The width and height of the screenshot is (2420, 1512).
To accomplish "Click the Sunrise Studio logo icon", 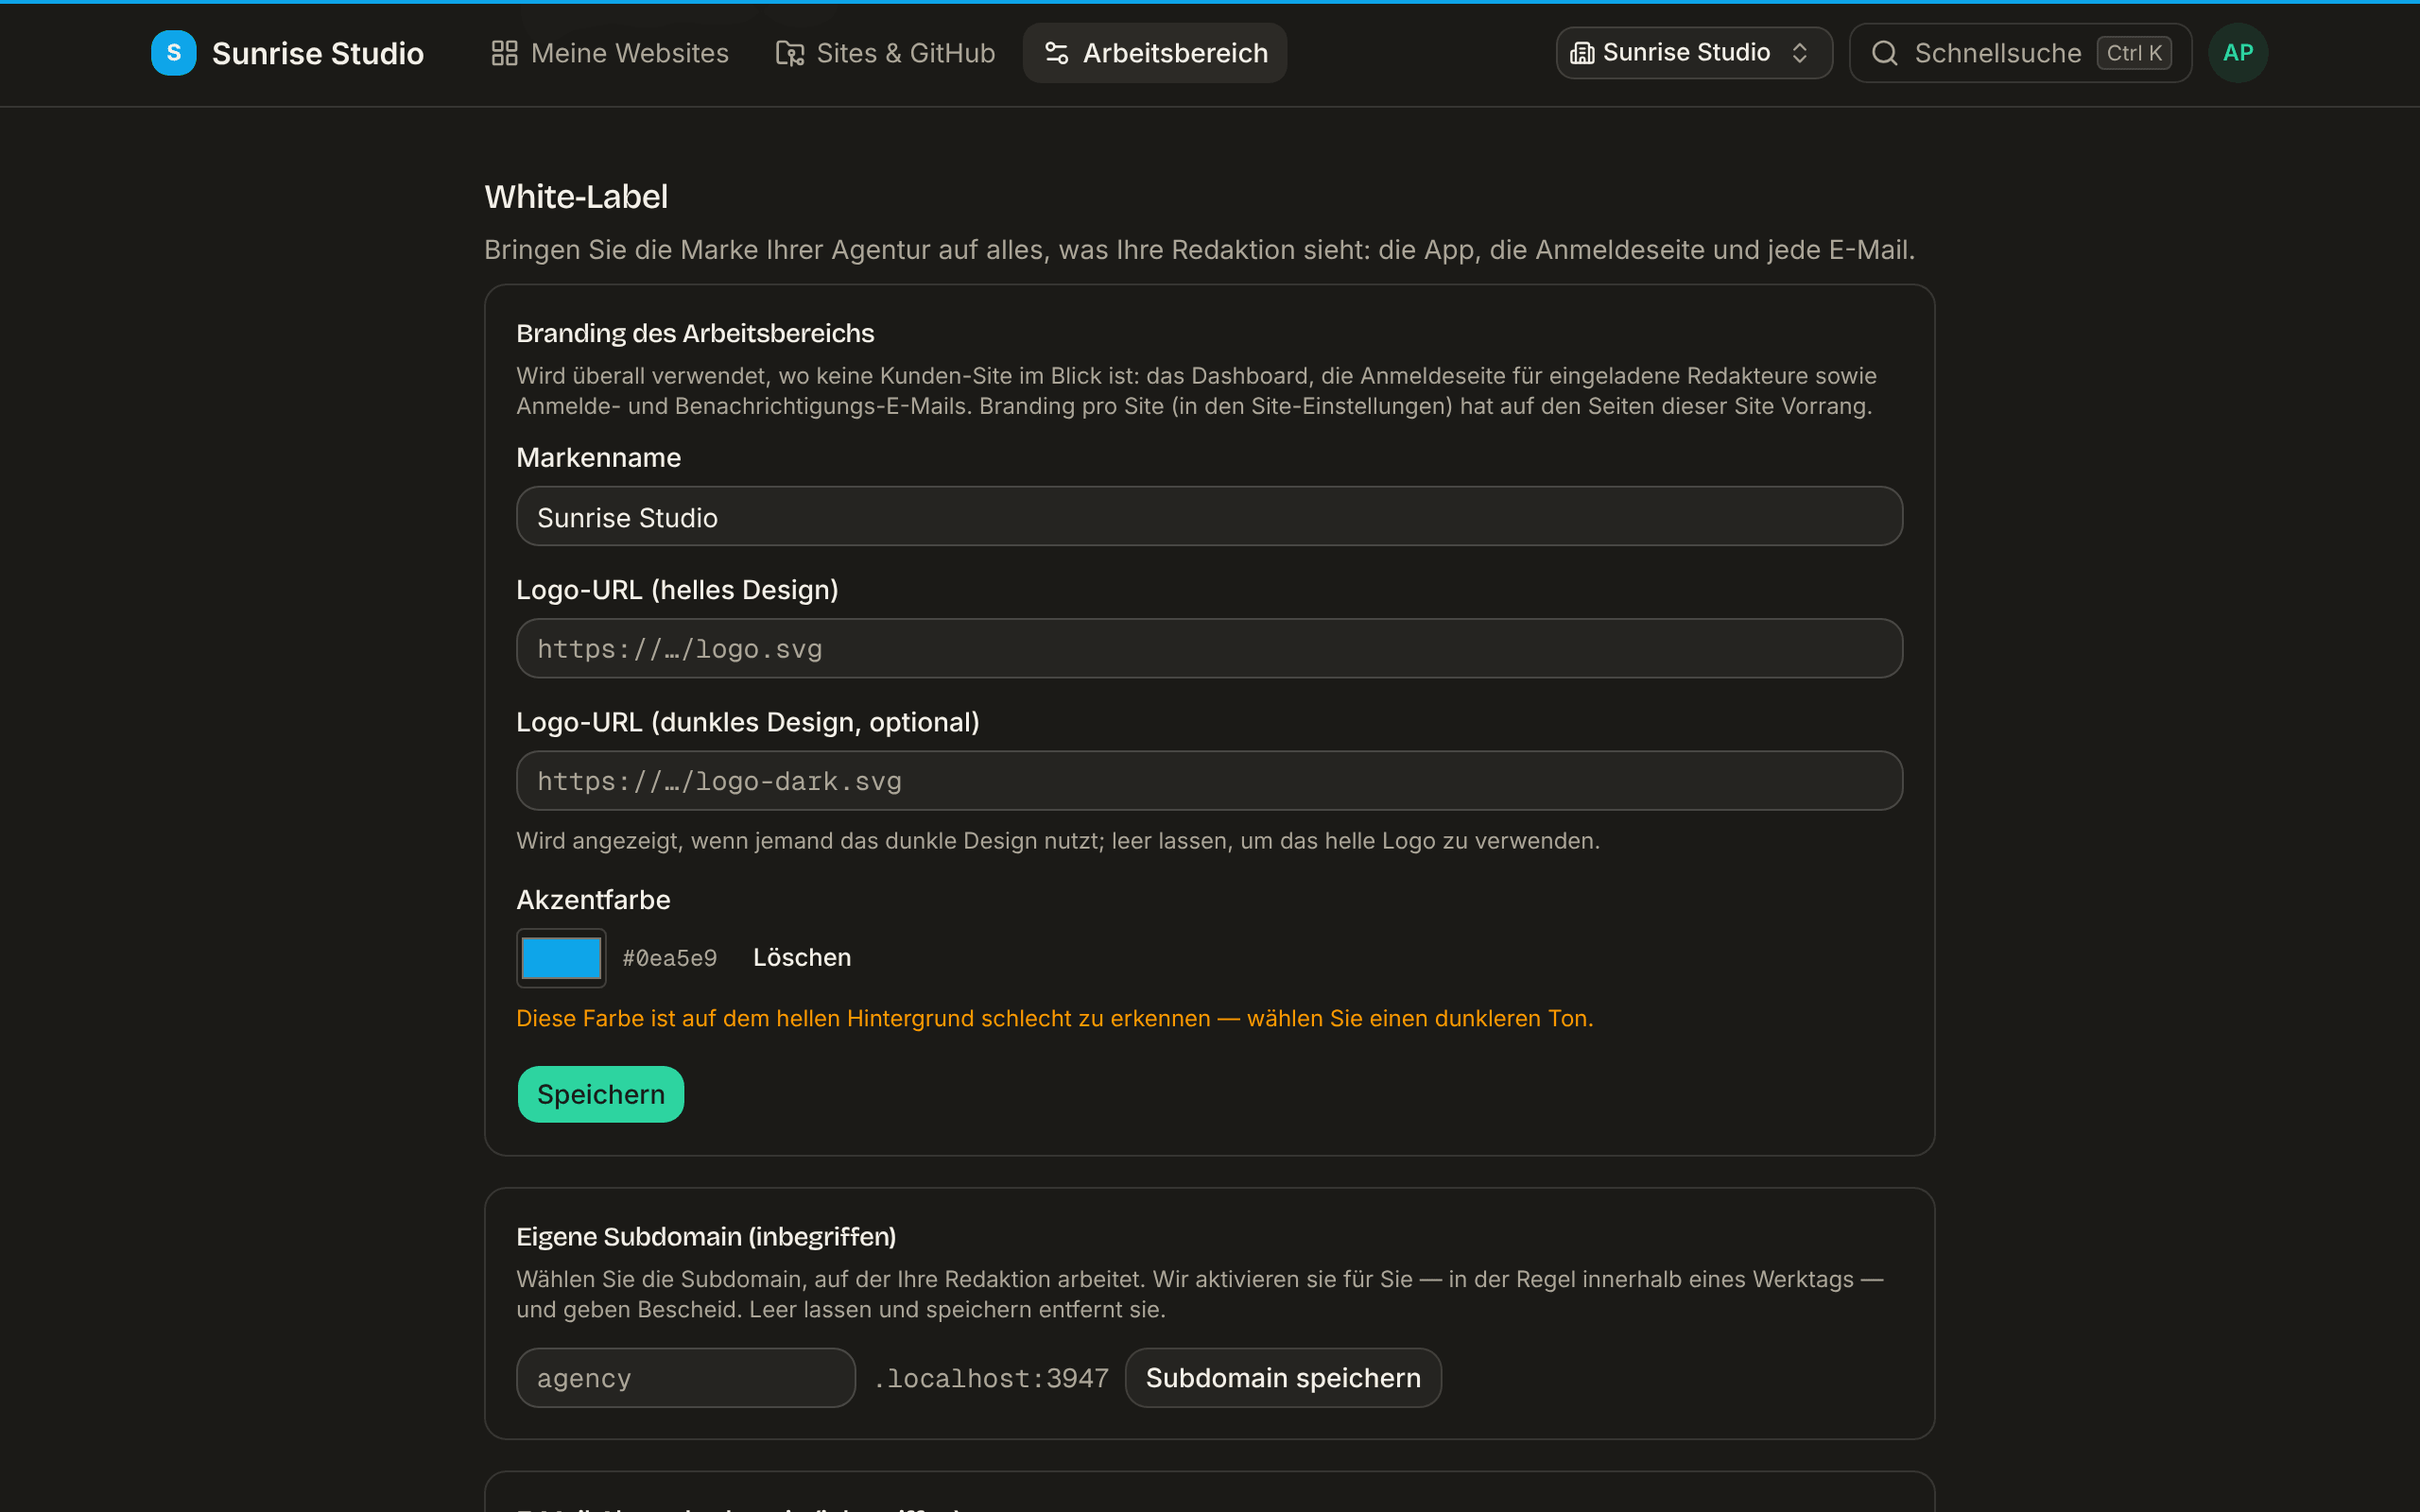I will [x=173, y=53].
